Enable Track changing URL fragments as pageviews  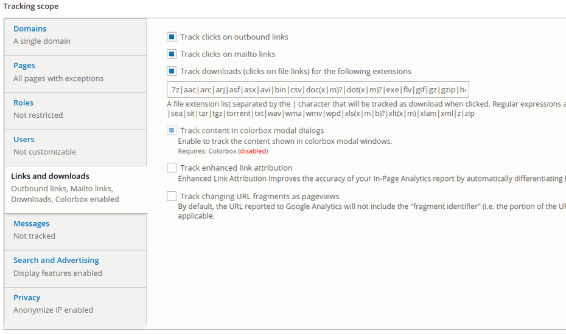coord(172,196)
